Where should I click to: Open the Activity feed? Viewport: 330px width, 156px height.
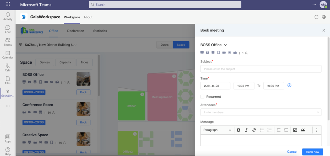[x=8, y=16]
